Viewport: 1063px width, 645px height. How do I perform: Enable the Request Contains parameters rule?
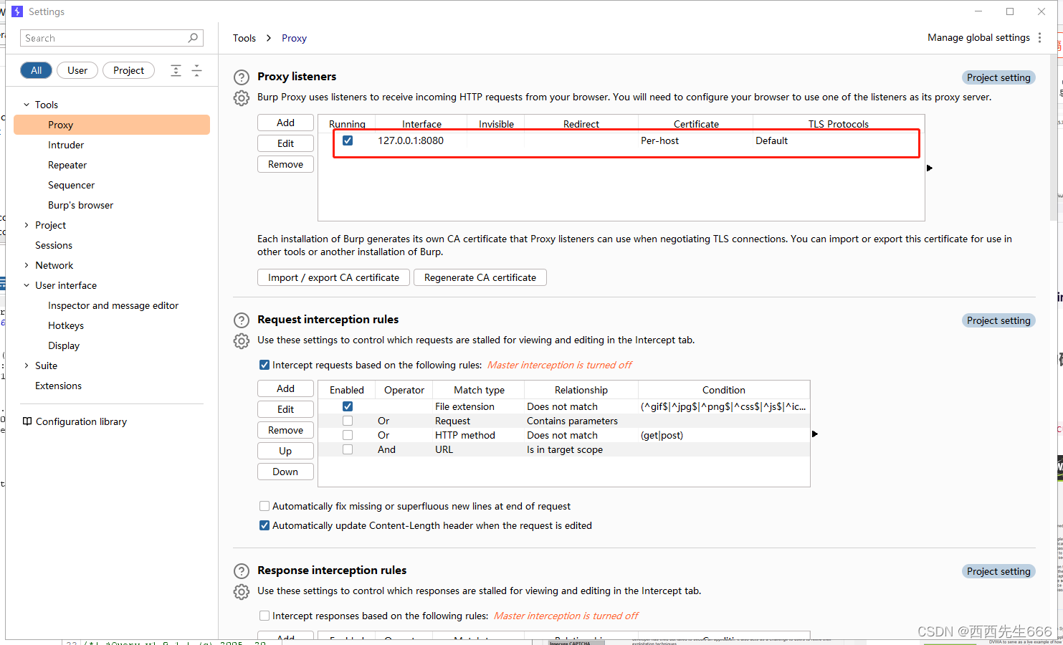348,421
